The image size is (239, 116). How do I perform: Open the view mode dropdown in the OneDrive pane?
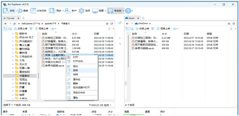click(x=235, y=29)
